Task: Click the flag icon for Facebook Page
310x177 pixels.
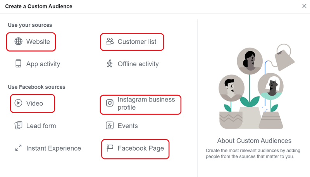Action: pyautogui.click(x=110, y=148)
